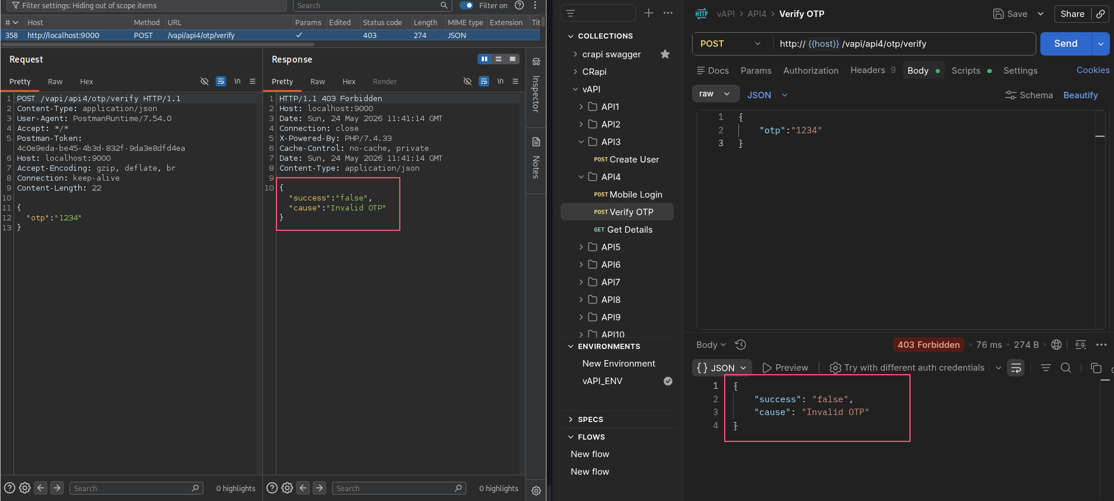Expand the CRapi collection
Image resolution: width=1114 pixels, height=501 pixels.
[575, 72]
